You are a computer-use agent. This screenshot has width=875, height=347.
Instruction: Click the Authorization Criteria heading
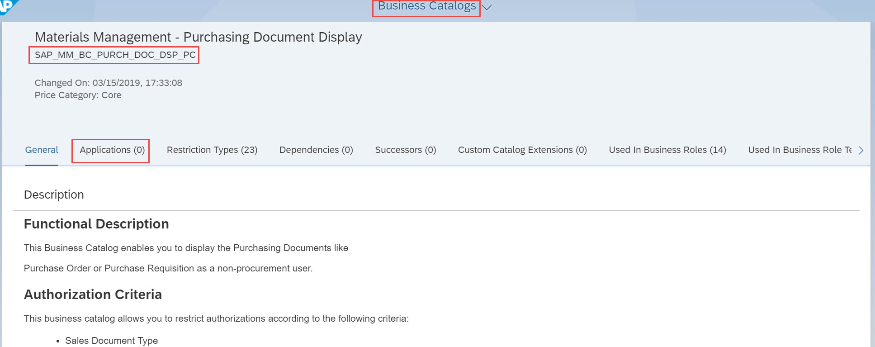point(93,295)
